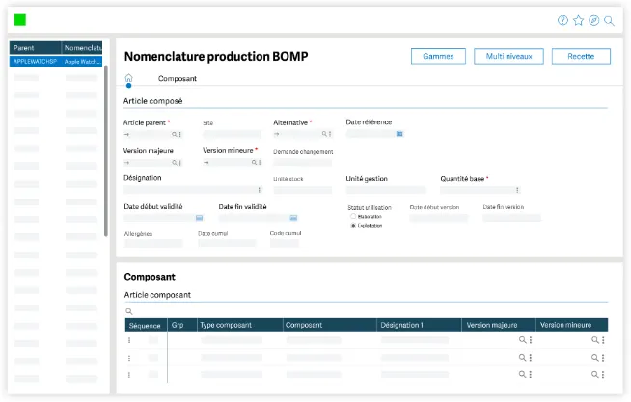Click the Date fin version field
Image resolution: width=631 pixels, height=402 pixels.
tap(512, 218)
